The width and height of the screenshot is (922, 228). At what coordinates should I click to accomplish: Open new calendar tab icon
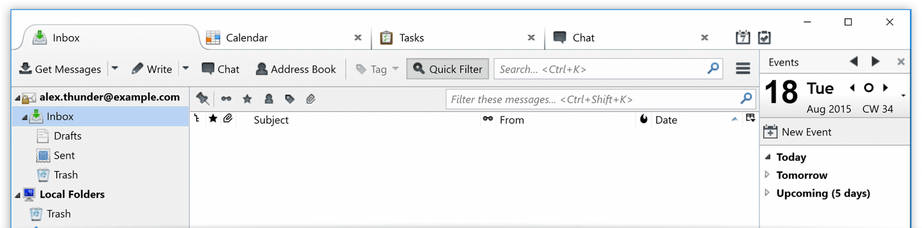point(743,37)
